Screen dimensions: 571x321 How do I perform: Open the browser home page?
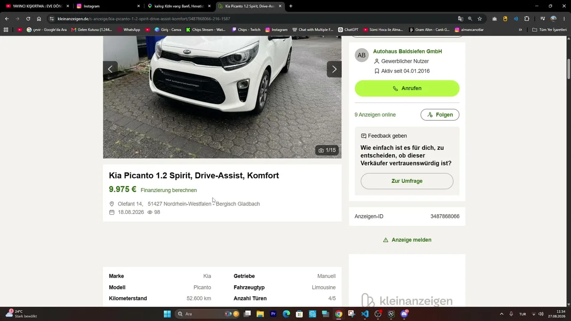39,19
